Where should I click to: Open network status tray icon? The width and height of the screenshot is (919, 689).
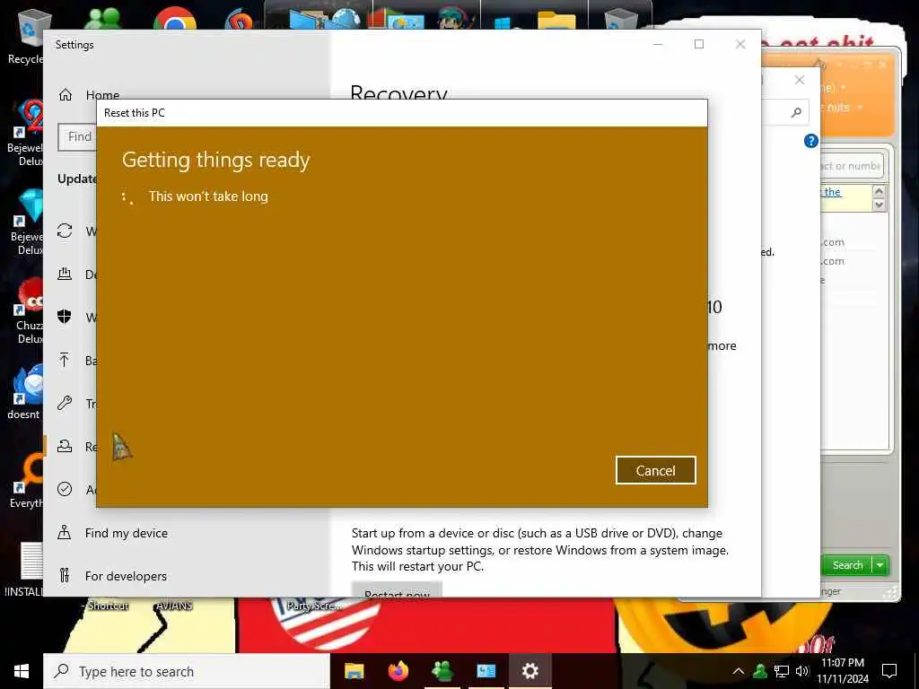[782, 671]
